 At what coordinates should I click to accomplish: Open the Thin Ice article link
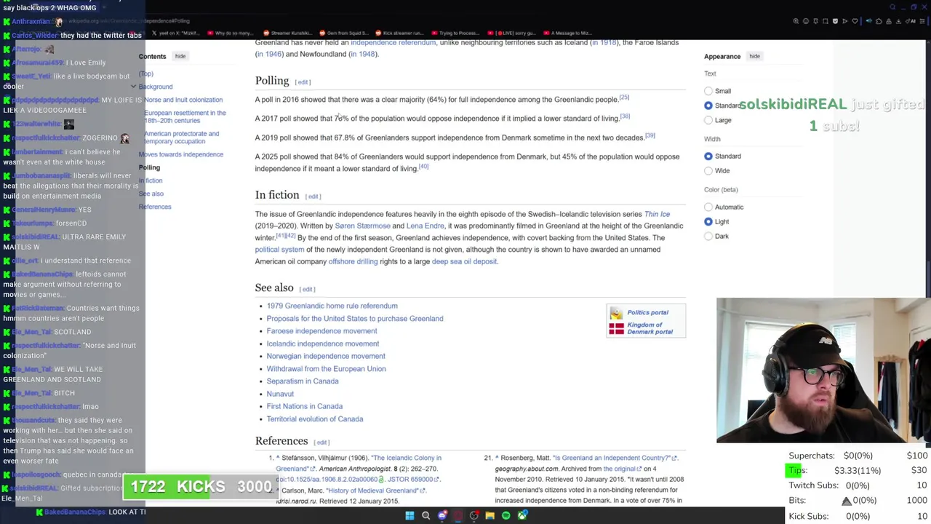657,214
